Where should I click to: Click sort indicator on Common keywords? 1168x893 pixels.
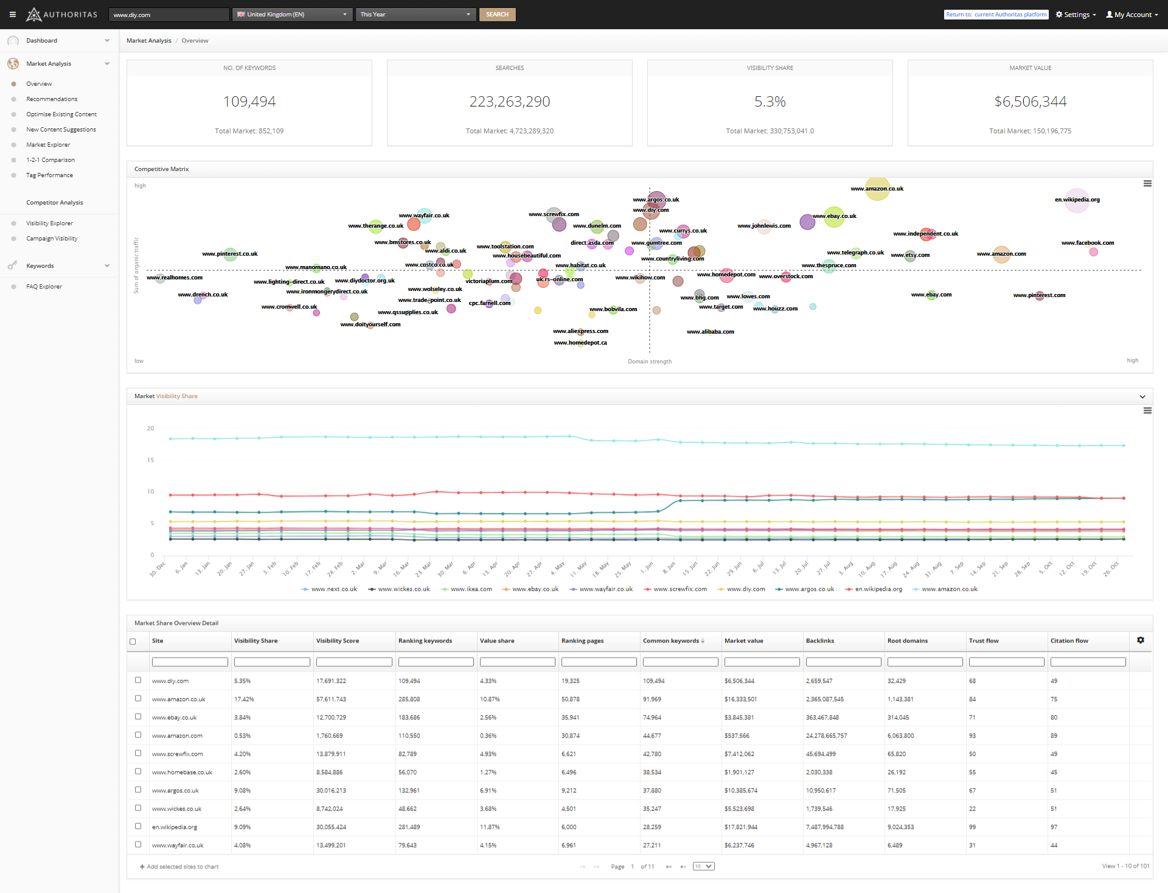tap(703, 641)
